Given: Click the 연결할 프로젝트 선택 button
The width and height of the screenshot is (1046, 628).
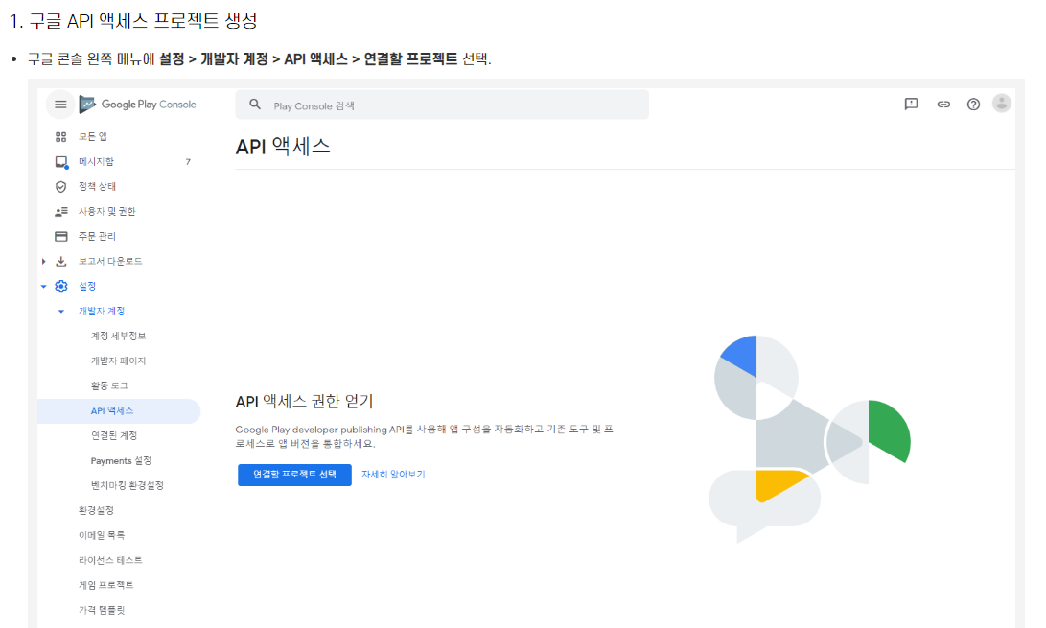Looking at the screenshot, I should [295, 475].
